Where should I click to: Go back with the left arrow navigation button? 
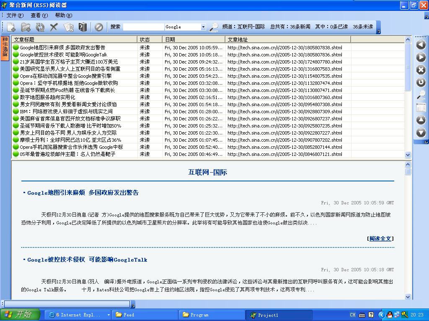(x=421, y=45)
